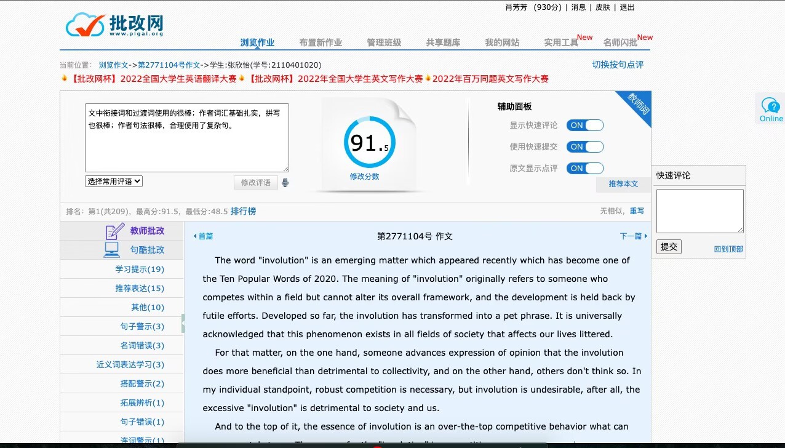785x448 pixels.
Task: Click the 修改评语 button
Action: [256, 183]
